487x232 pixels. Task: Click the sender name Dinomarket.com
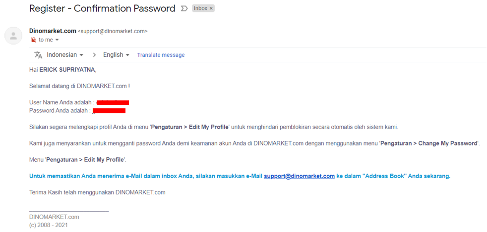53,31
